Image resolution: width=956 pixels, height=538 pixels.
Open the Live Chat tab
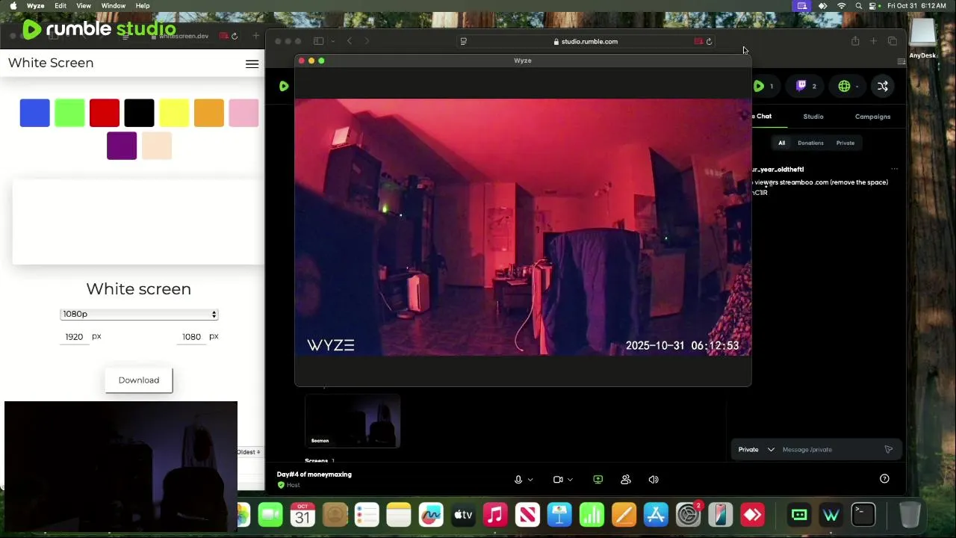(762, 117)
